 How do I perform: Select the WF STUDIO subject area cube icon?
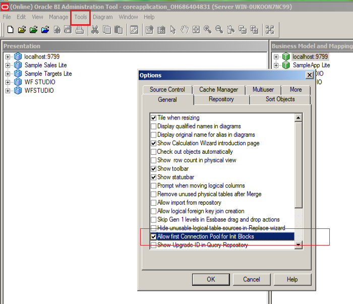point(18,82)
